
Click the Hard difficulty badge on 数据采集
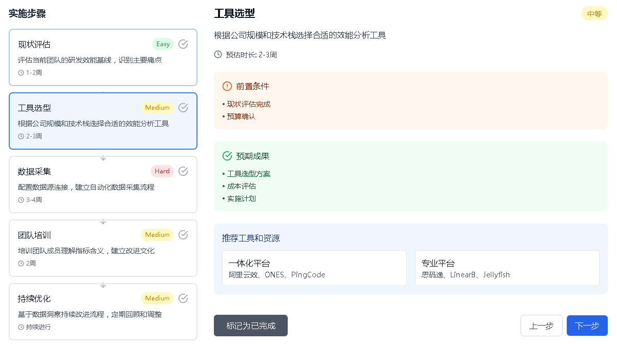coord(162,171)
